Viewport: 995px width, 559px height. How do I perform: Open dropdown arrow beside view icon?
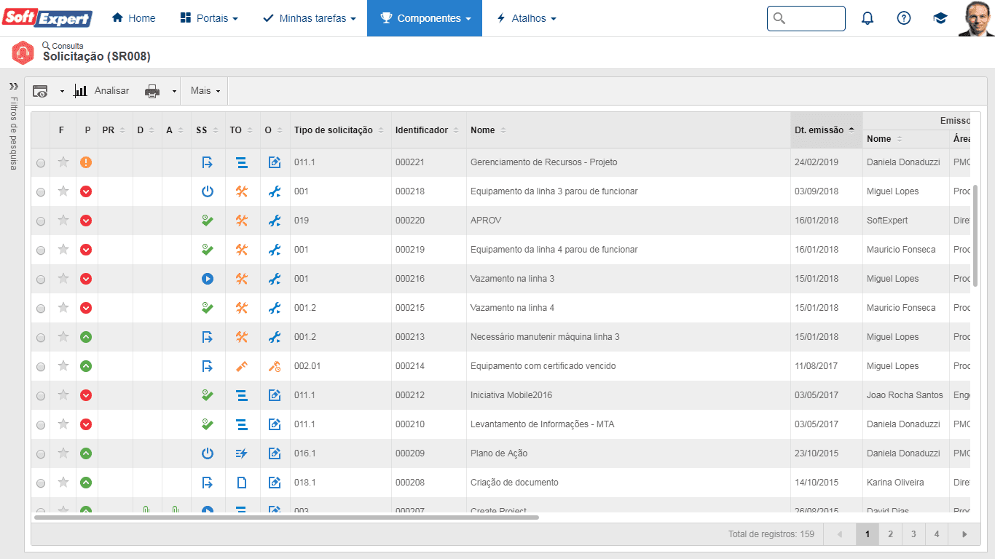point(62,91)
